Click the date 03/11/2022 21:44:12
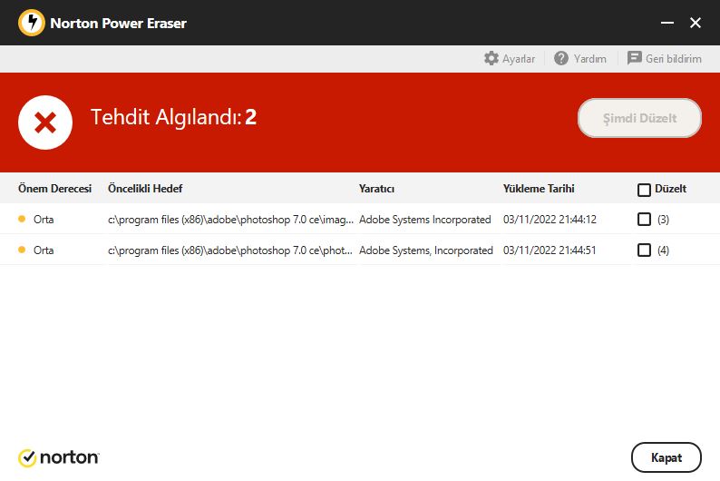Viewport: 720px width, 481px height. point(550,220)
